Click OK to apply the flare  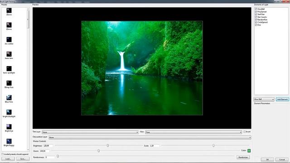(x=267, y=159)
